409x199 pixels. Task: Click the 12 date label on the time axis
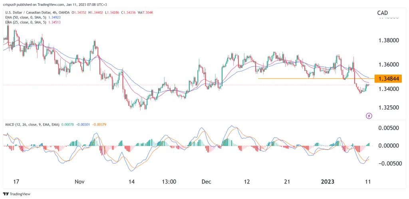247,181
